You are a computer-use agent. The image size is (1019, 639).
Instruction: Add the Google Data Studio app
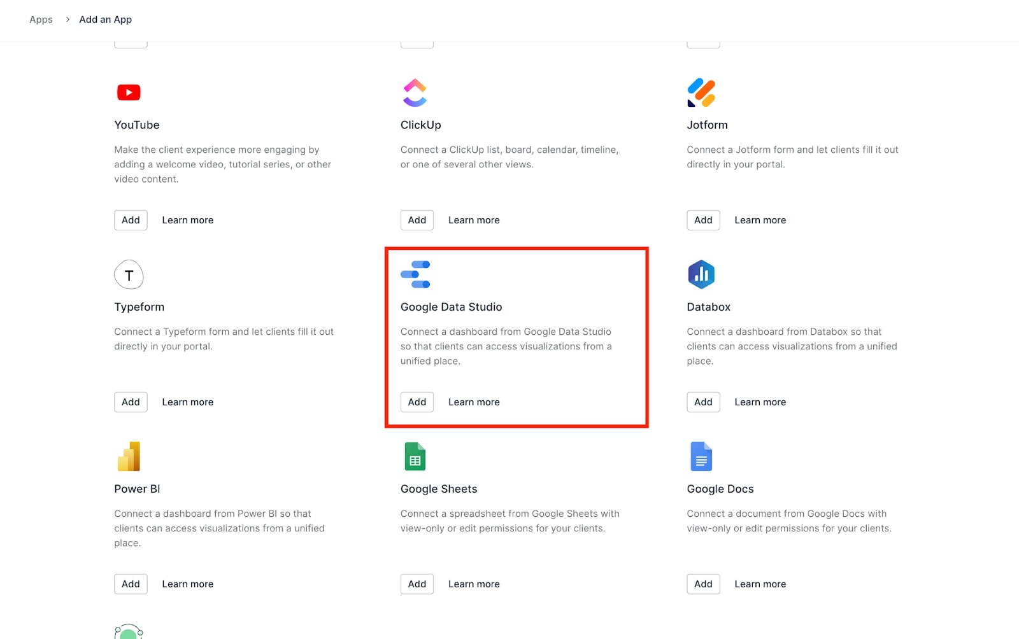417,402
